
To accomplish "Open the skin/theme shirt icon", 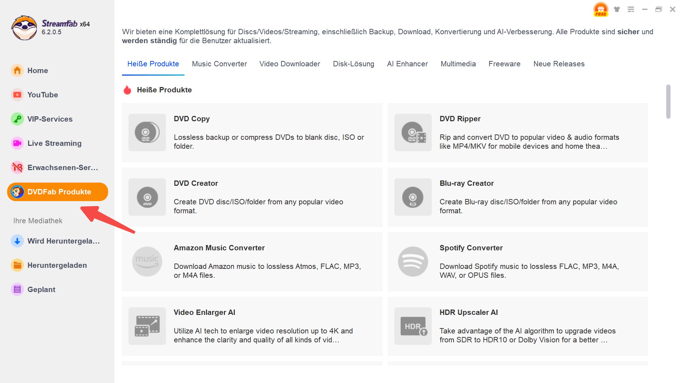I will pos(617,9).
